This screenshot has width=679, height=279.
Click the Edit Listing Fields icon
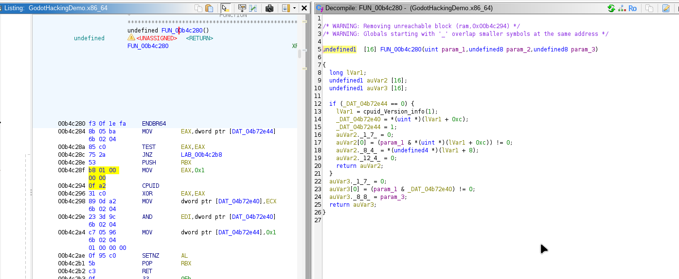tap(286, 8)
